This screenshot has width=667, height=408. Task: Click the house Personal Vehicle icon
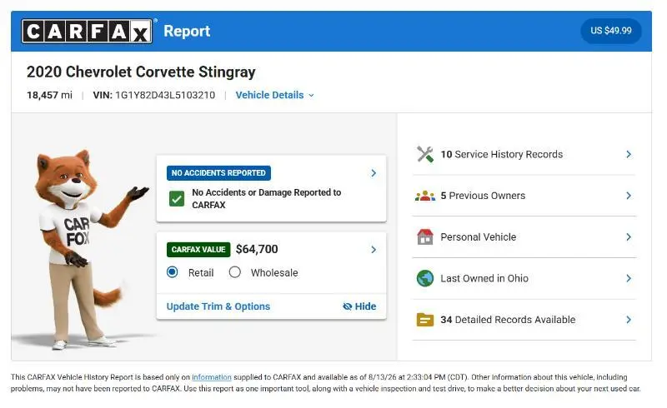click(x=425, y=237)
